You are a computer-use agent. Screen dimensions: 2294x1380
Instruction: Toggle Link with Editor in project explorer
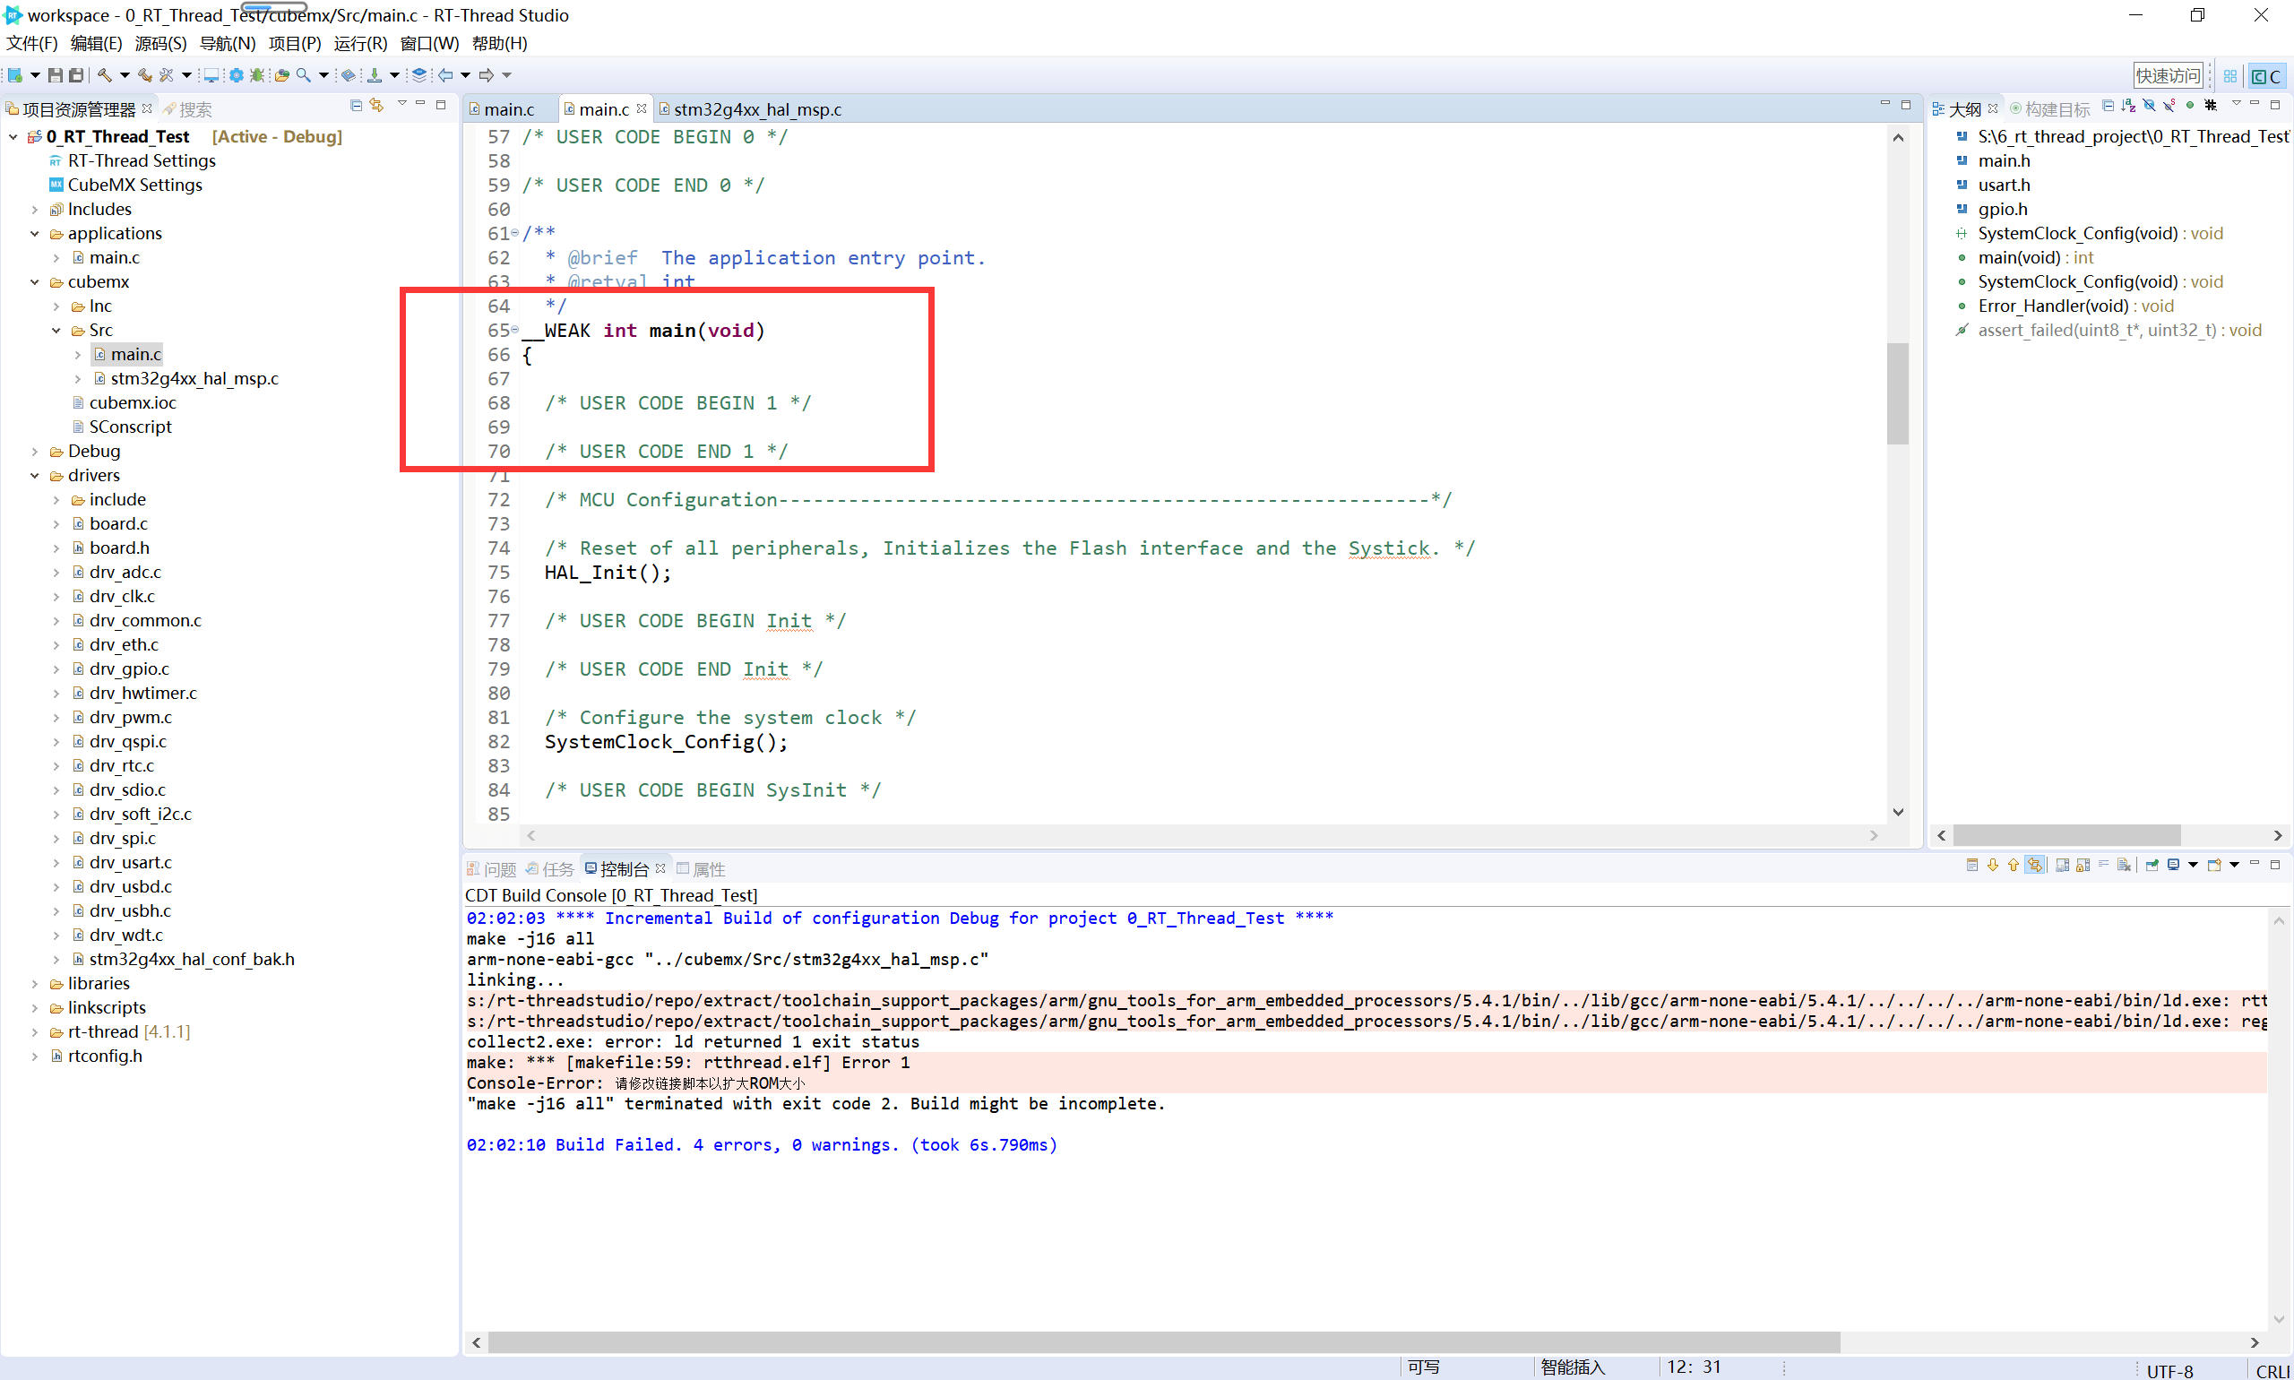(376, 106)
